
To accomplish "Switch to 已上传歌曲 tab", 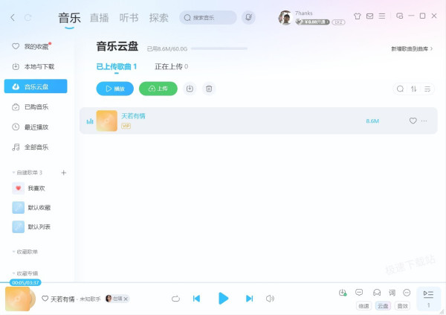I will pos(117,67).
